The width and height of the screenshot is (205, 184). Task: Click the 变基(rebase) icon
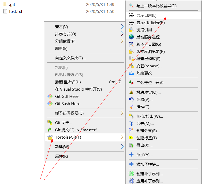131,66
